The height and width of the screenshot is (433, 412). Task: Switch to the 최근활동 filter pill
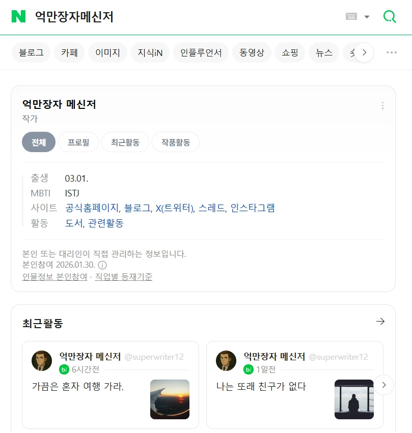(125, 142)
